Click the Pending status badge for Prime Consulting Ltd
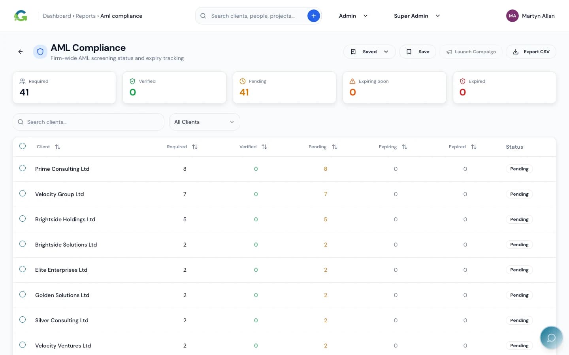The image size is (569, 355). 519,169
